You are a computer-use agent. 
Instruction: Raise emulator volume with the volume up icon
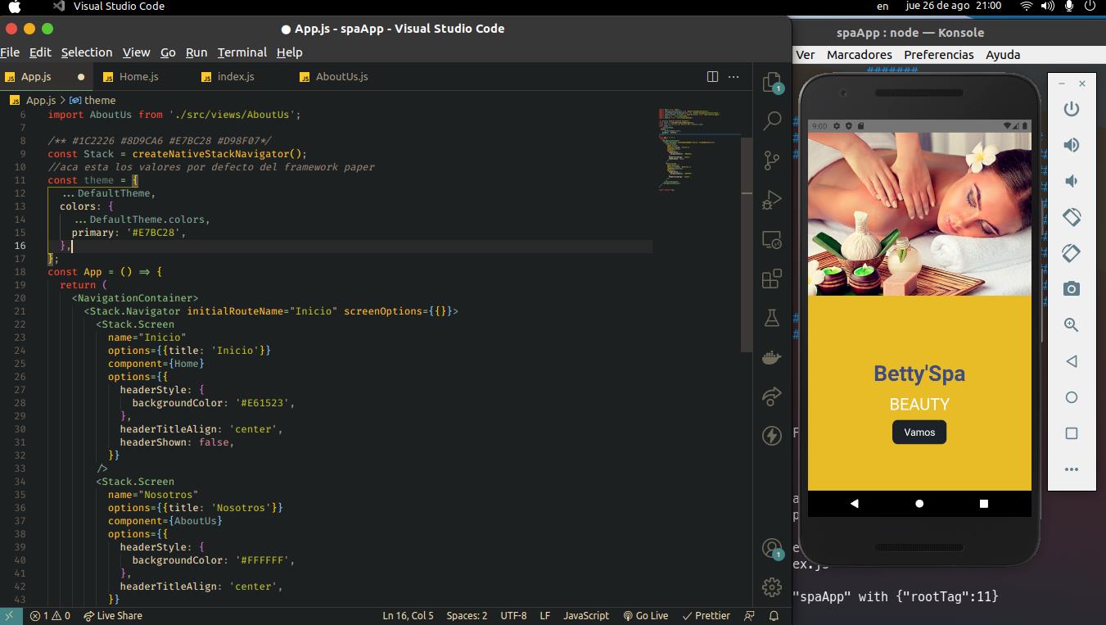pyautogui.click(x=1071, y=145)
